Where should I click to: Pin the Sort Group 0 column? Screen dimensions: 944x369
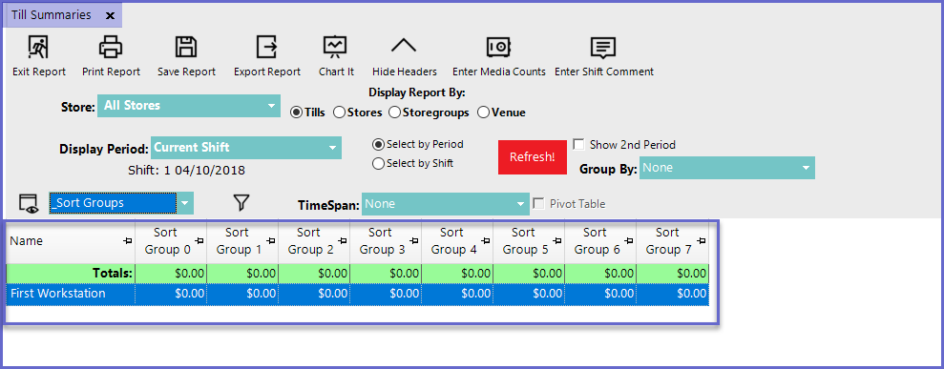coord(199,241)
